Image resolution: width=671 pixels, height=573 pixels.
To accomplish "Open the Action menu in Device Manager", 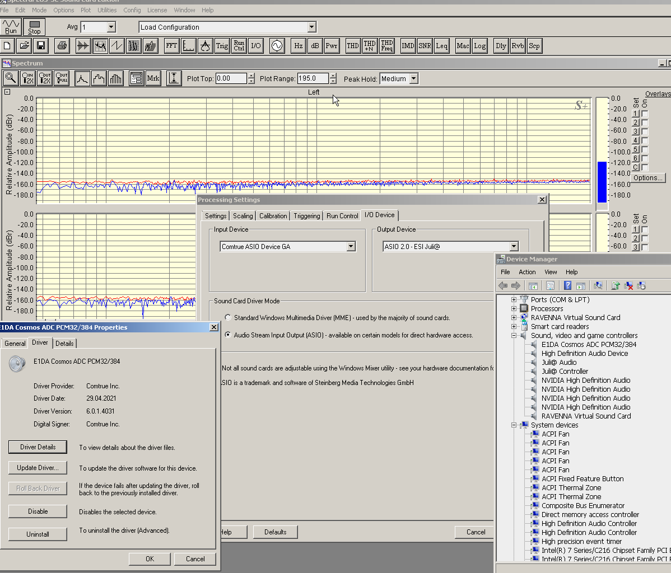I will (x=527, y=272).
